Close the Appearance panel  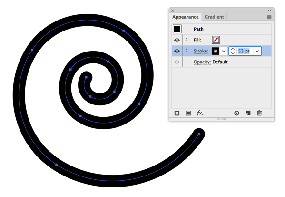[x=173, y=10]
